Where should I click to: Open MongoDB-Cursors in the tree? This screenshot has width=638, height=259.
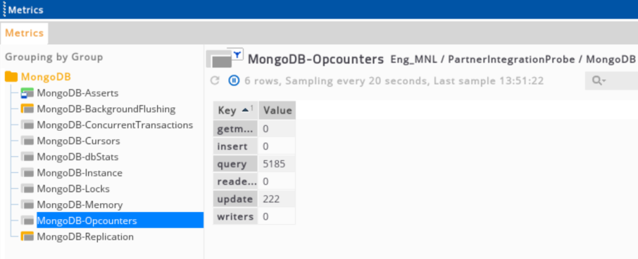click(x=79, y=141)
